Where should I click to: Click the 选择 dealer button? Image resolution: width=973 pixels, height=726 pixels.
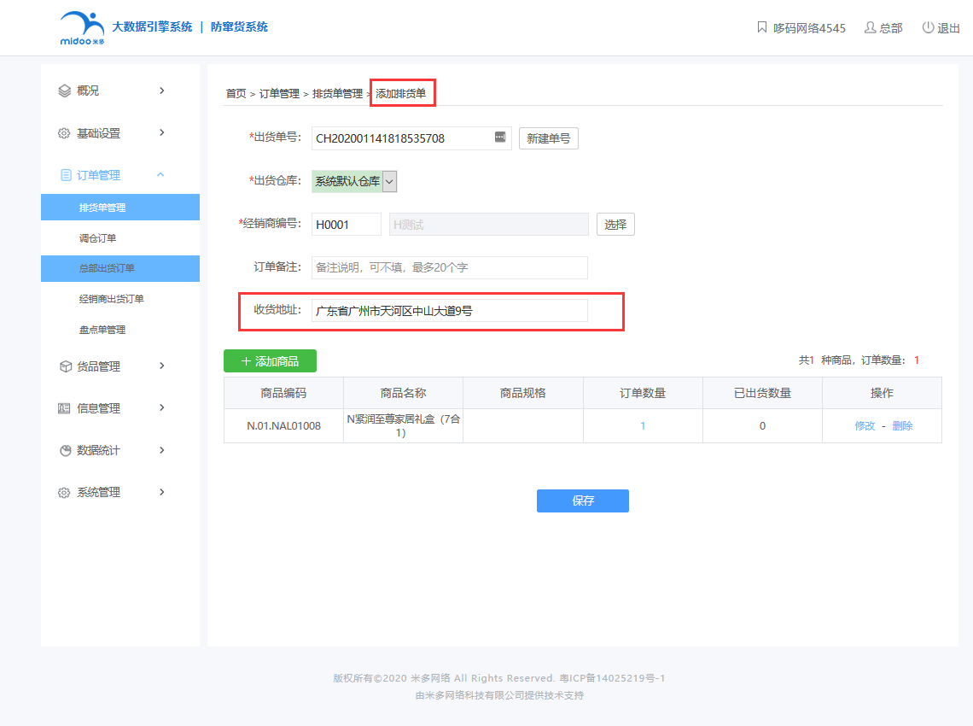(x=615, y=224)
